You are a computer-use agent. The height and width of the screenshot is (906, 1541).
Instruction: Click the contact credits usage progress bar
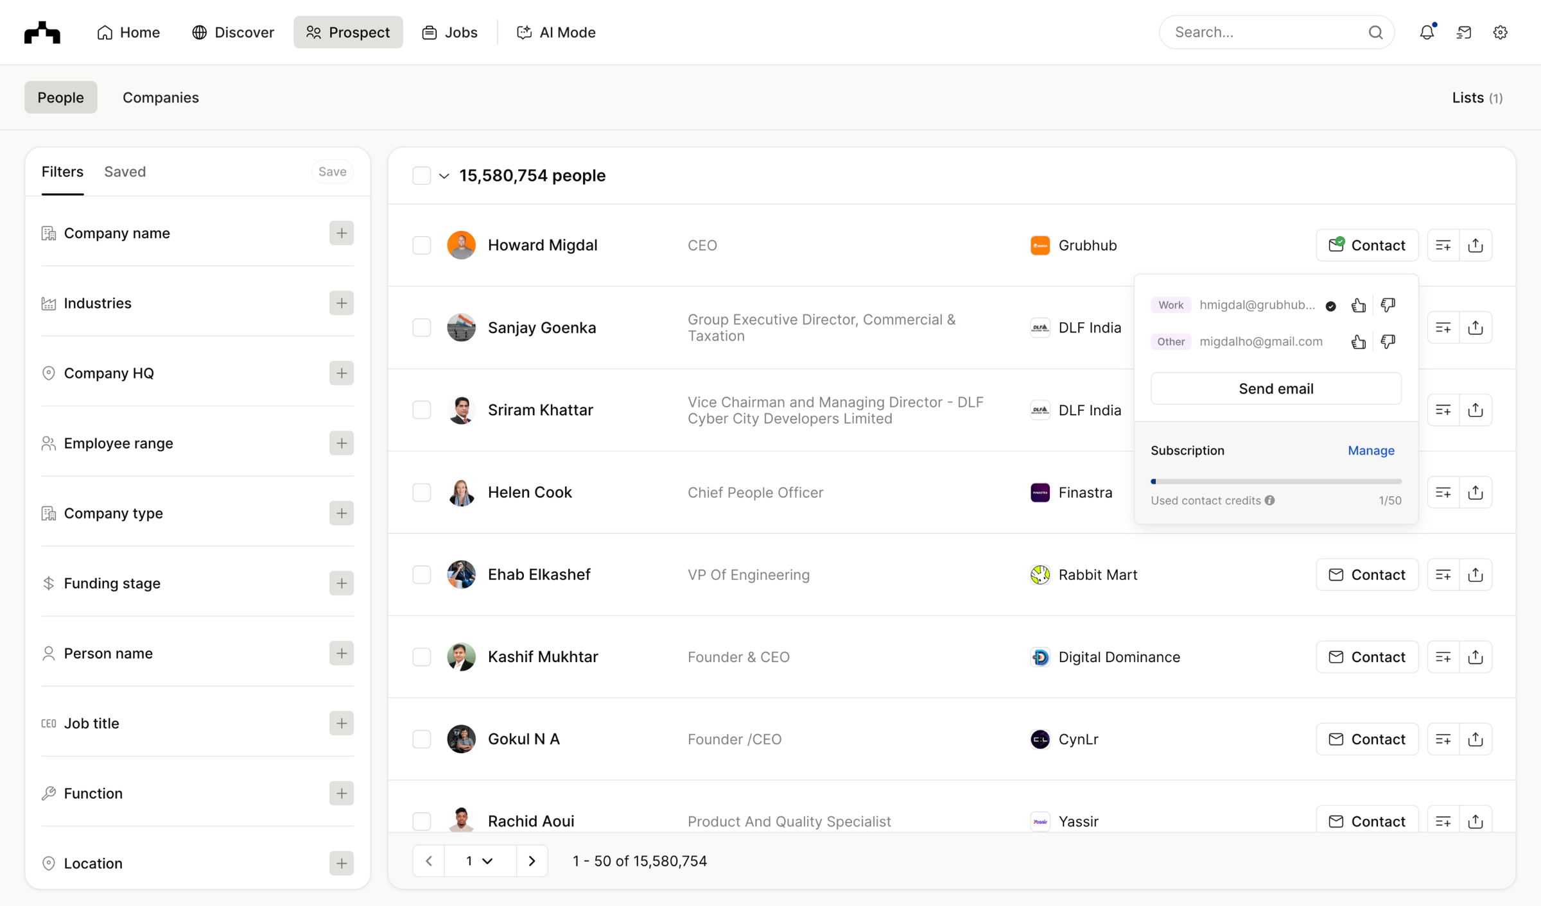tap(1276, 481)
